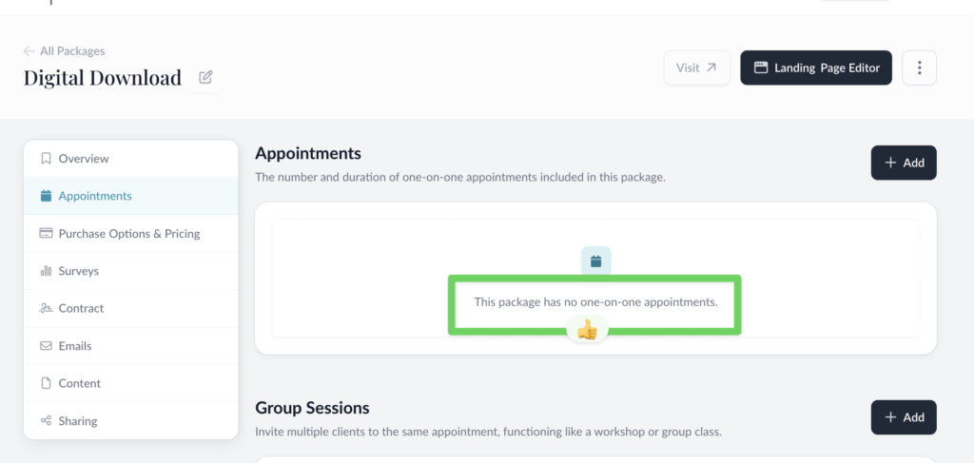The image size is (974, 463).
Task: Add a one-on-one appointment
Action: 904,163
